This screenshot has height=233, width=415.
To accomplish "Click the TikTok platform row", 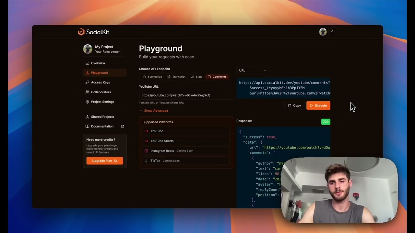I will (x=186, y=161).
